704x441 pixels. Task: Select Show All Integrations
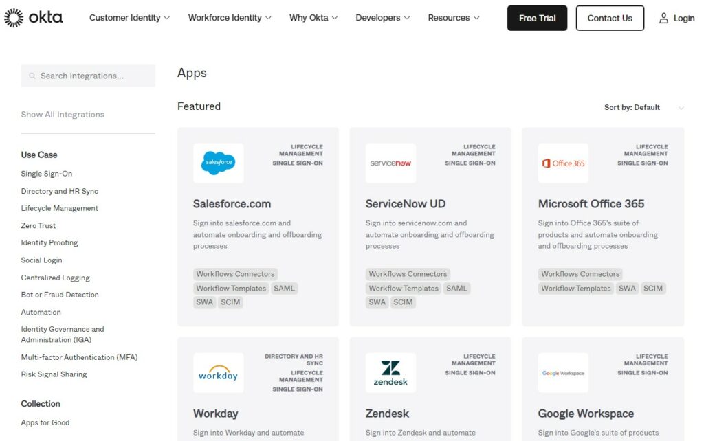tap(62, 114)
